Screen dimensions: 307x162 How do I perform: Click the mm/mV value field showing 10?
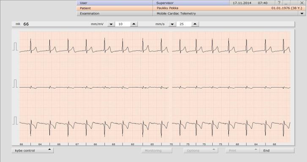[x=123, y=24]
